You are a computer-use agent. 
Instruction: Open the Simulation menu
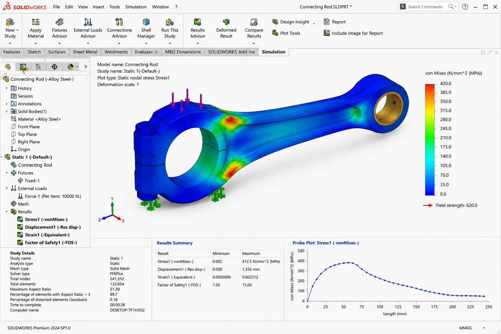pos(136,7)
